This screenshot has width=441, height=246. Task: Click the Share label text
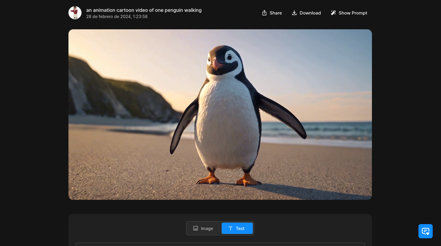tap(276, 13)
